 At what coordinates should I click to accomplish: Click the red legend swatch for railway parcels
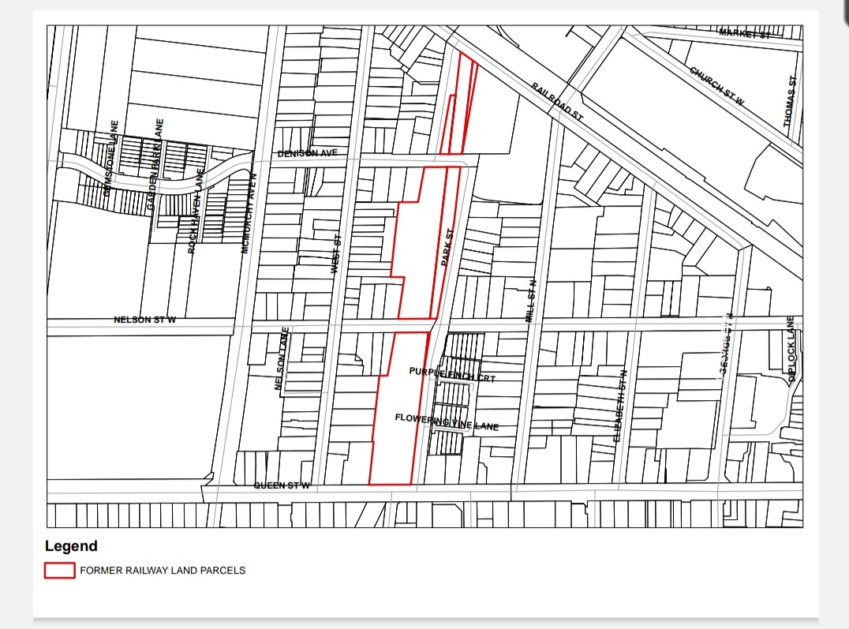pyautogui.click(x=59, y=570)
